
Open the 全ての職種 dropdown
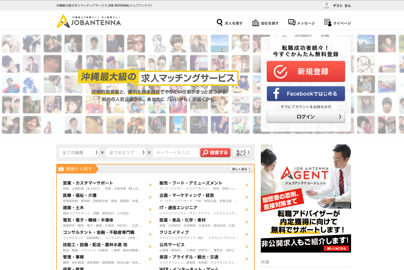tap(79, 153)
